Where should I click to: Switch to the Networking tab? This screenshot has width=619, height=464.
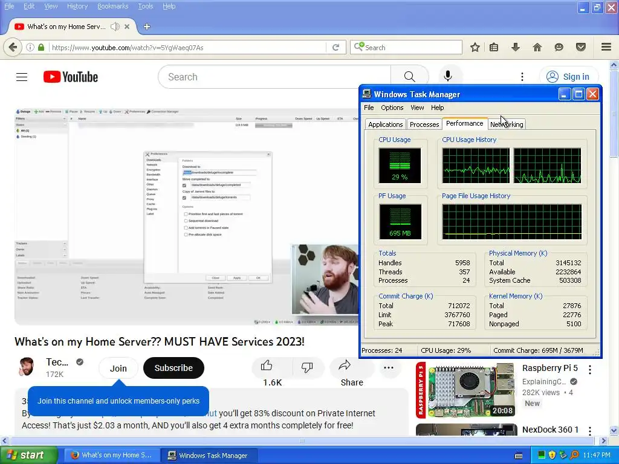[507, 124]
